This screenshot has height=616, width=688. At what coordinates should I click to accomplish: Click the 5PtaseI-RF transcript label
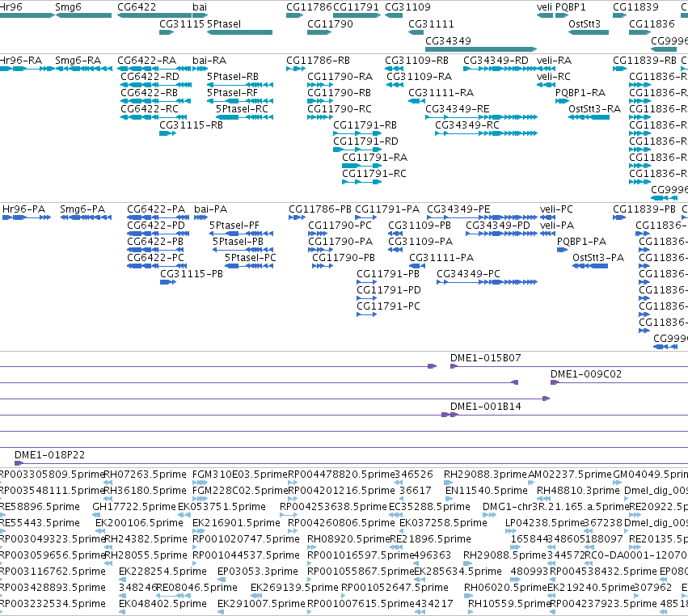click(x=232, y=93)
